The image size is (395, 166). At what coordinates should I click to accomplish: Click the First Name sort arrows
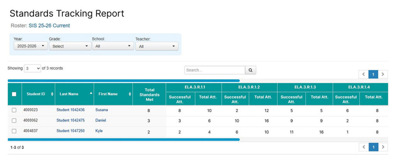point(130,94)
